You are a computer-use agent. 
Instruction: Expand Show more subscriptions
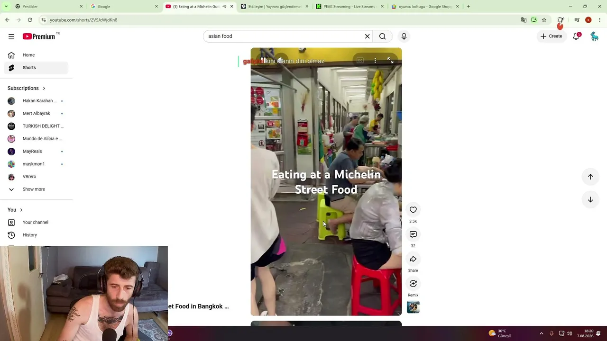36,189
